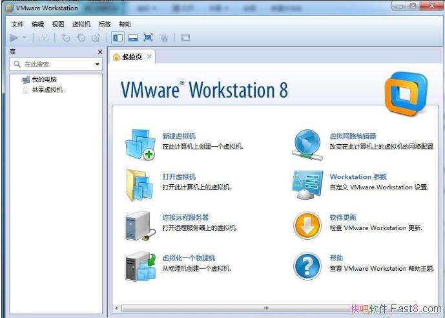Screen dimensions: 445x318
Task: Click the Workstation 参数 link
Action: point(358,176)
